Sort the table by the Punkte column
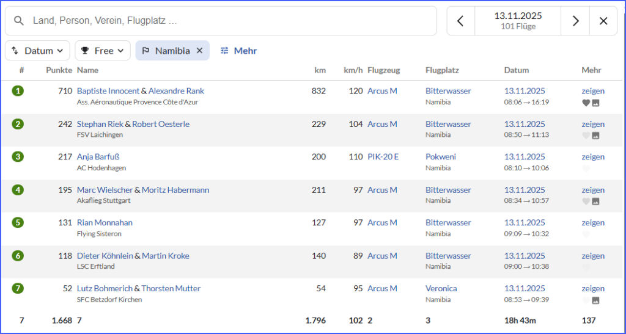 click(x=59, y=70)
